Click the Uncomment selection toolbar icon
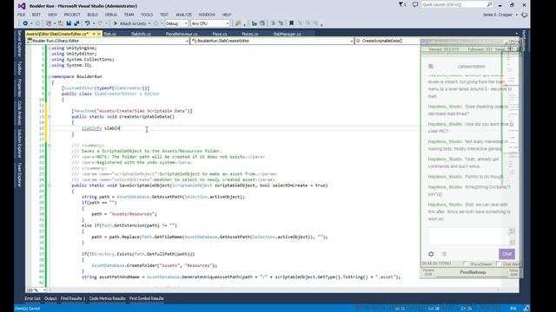 [x=262, y=23]
